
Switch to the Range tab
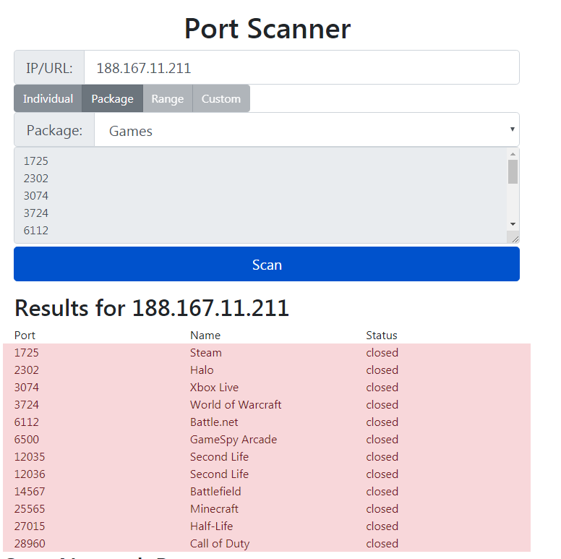pyautogui.click(x=168, y=98)
